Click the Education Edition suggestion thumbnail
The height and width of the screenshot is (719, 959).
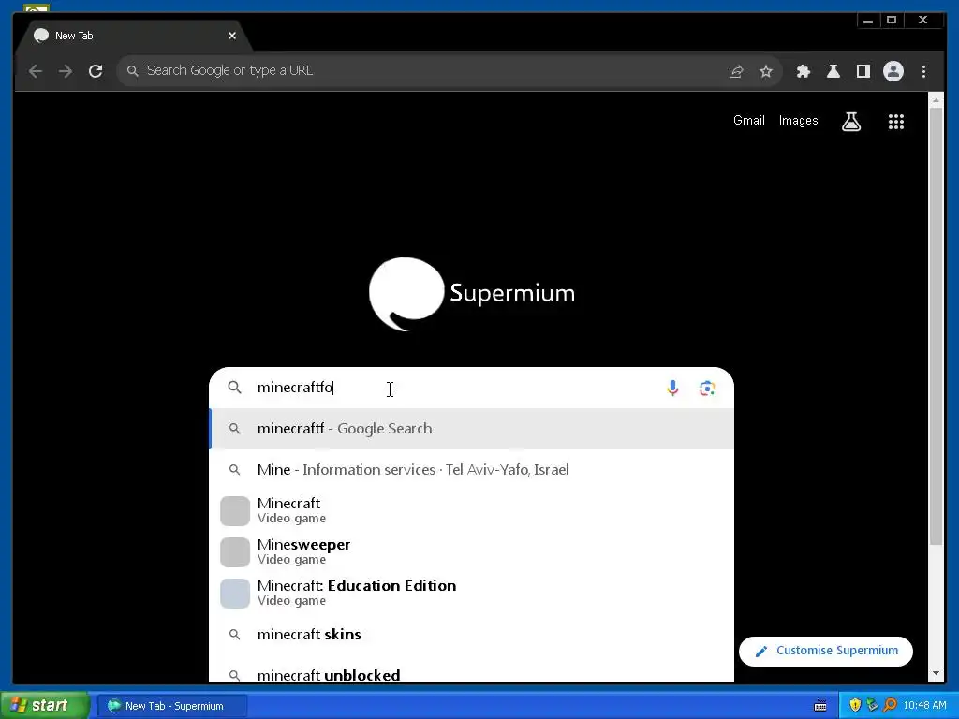(x=235, y=593)
